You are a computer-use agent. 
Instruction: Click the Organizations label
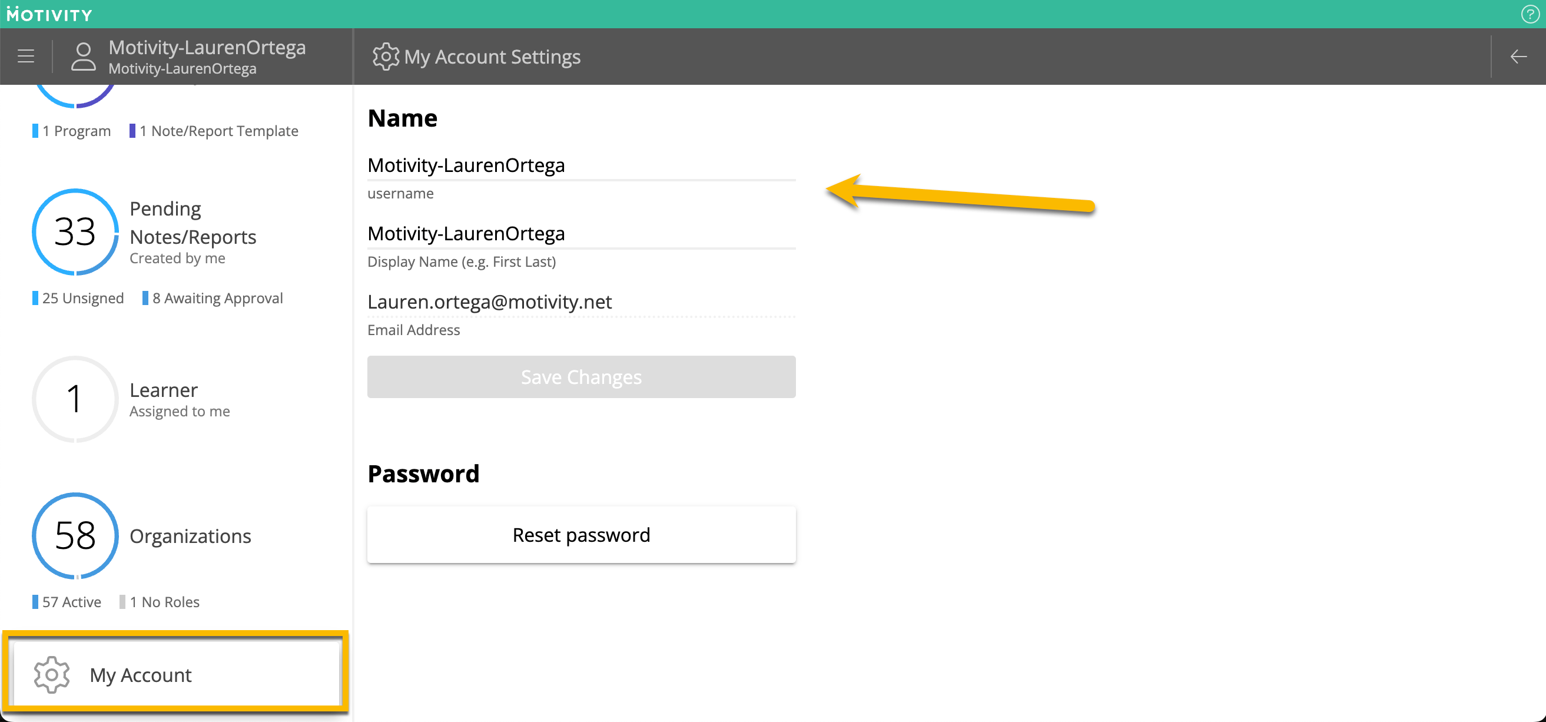[x=190, y=536]
